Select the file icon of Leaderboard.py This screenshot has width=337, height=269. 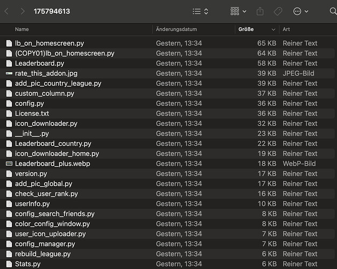click(9, 63)
